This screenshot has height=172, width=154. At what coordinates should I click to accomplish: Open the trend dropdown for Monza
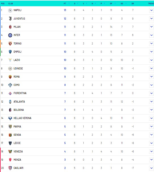coord(151,160)
